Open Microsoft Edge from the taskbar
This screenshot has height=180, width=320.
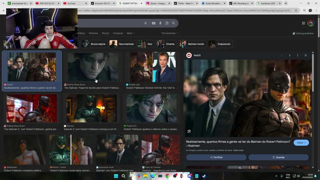click(153, 176)
